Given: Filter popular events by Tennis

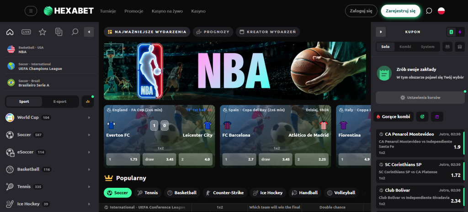Looking at the screenshot, I should click(x=148, y=193).
